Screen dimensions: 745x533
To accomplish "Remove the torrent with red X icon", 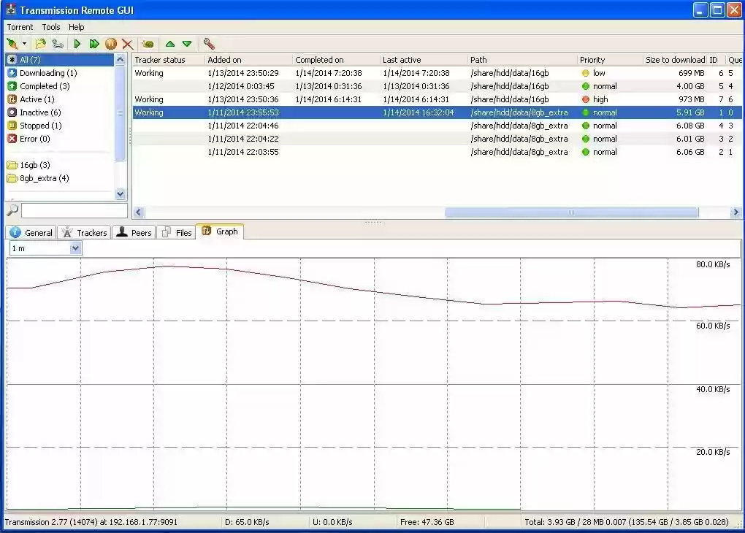I will click(127, 45).
